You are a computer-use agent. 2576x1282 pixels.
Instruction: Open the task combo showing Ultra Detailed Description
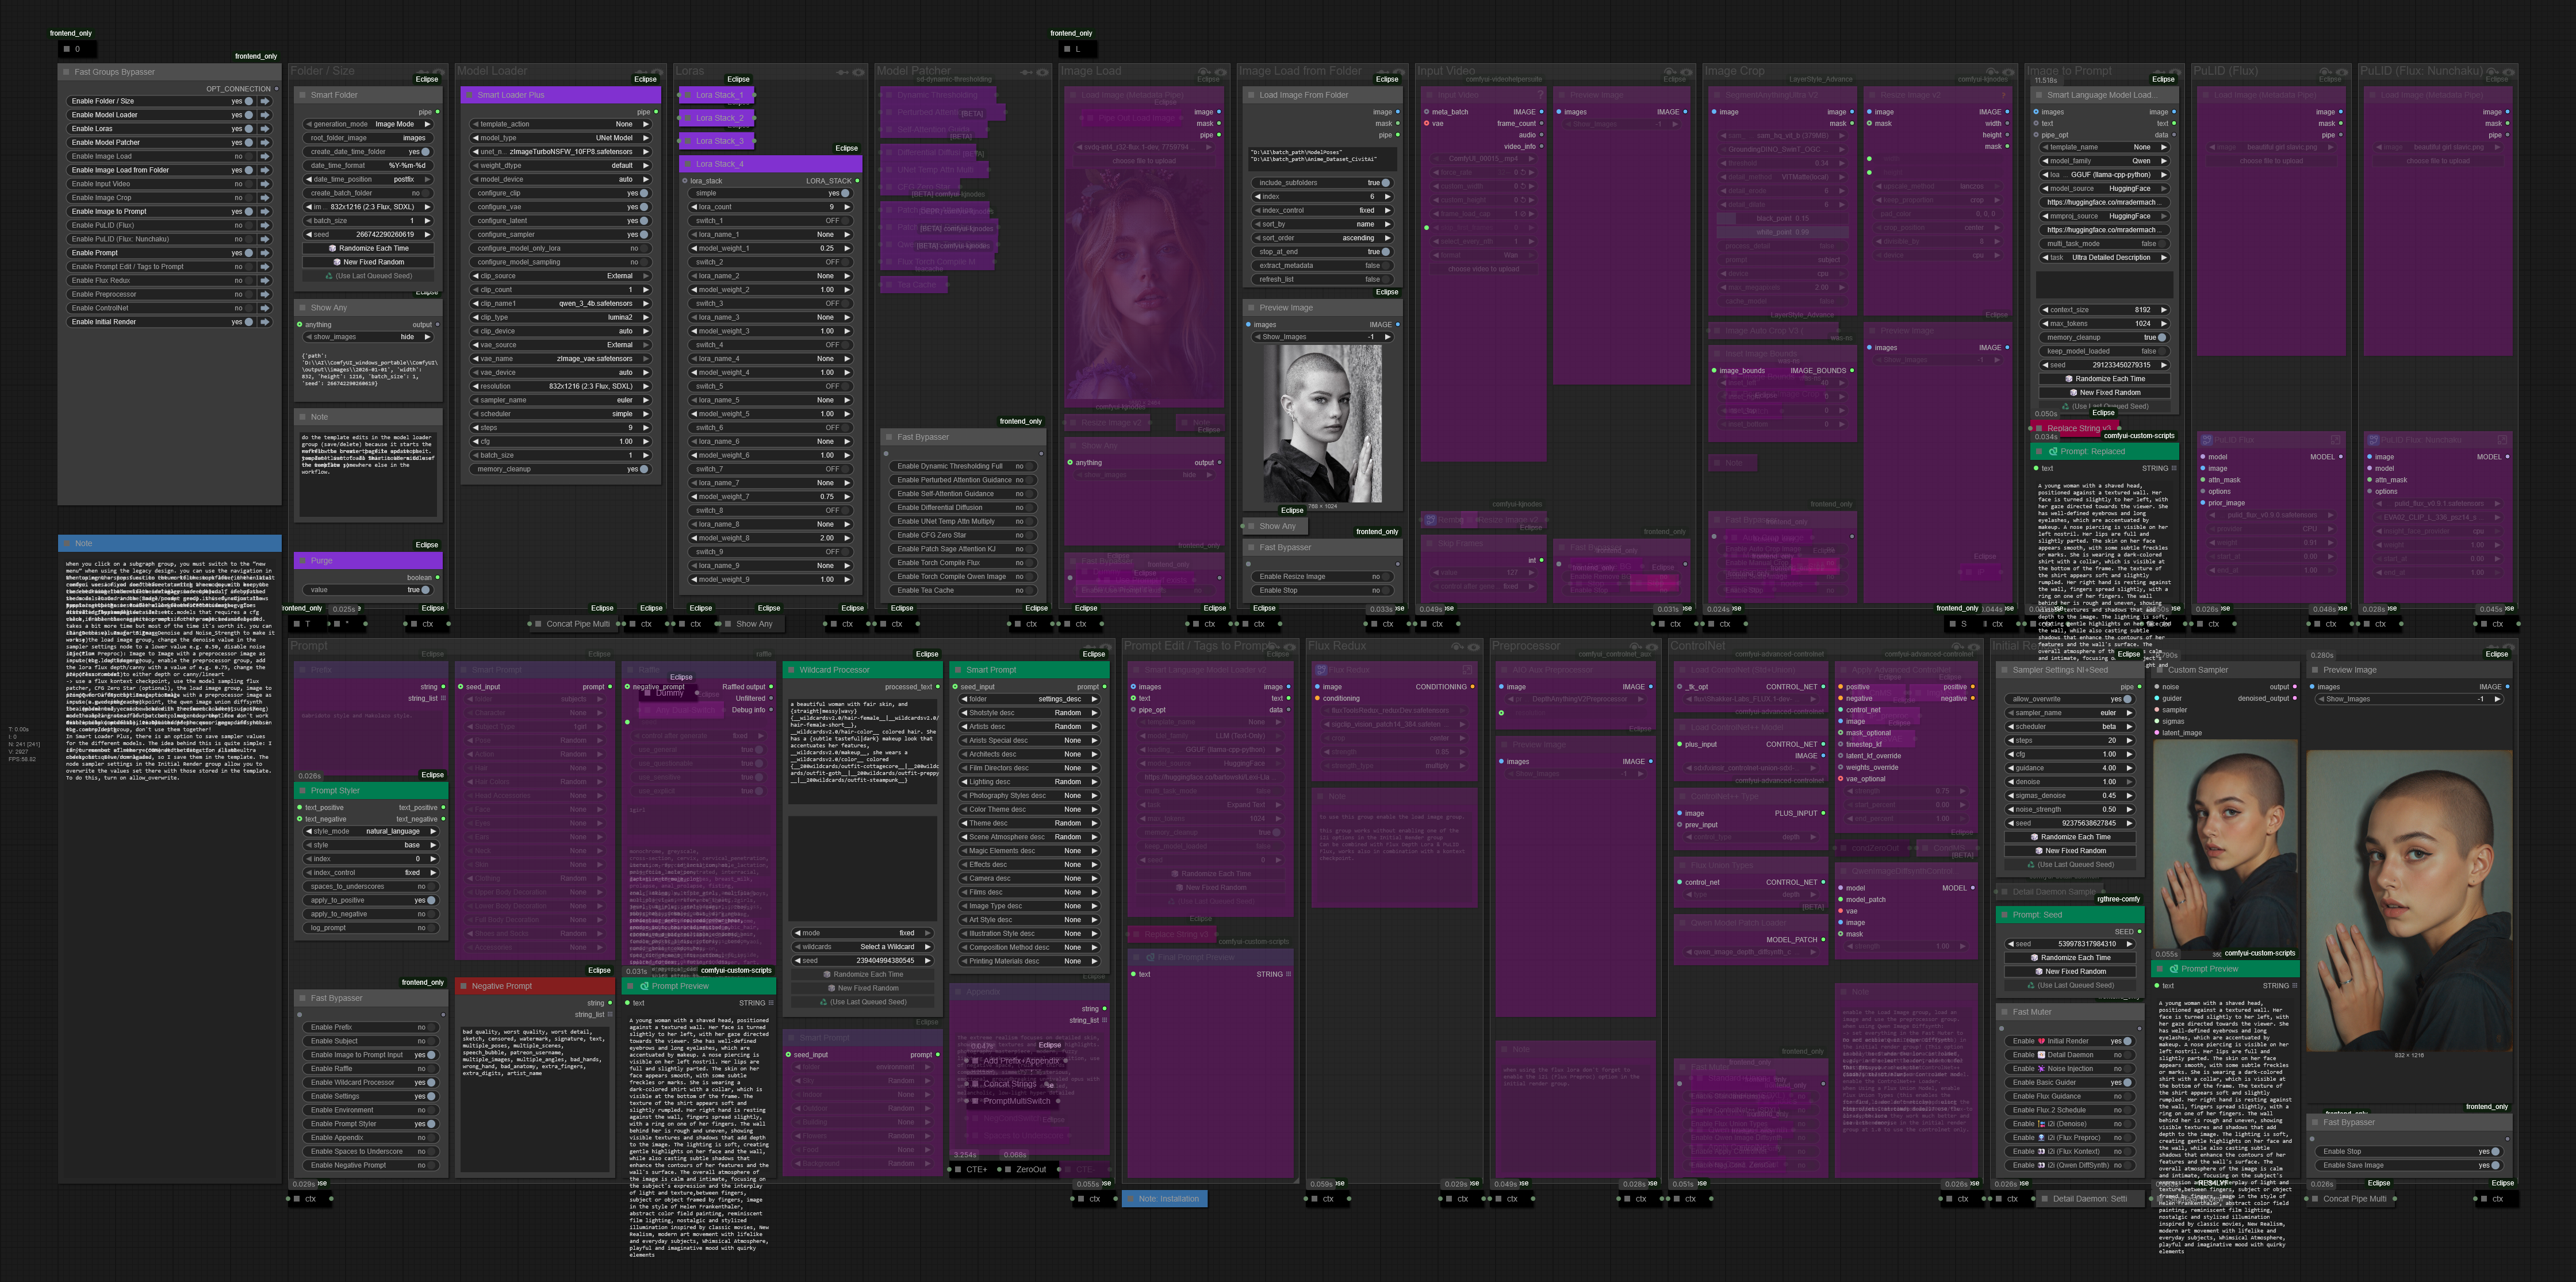click(2104, 257)
